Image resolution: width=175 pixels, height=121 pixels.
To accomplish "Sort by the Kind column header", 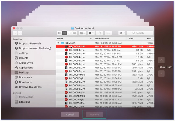I will [x=150, y=39].
